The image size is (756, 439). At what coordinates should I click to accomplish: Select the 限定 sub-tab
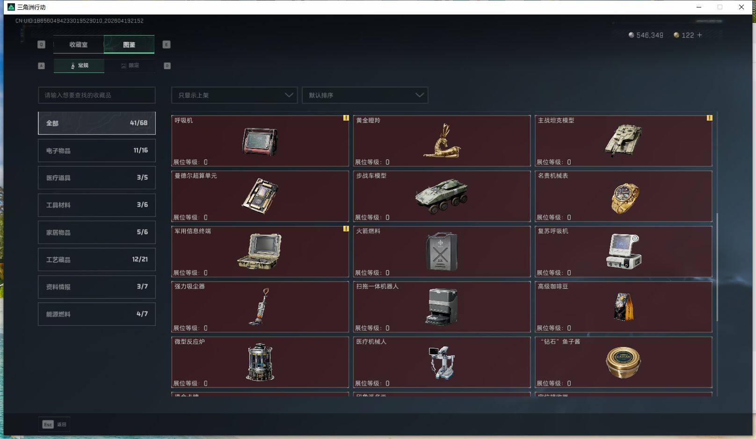(x=130, y=65)
